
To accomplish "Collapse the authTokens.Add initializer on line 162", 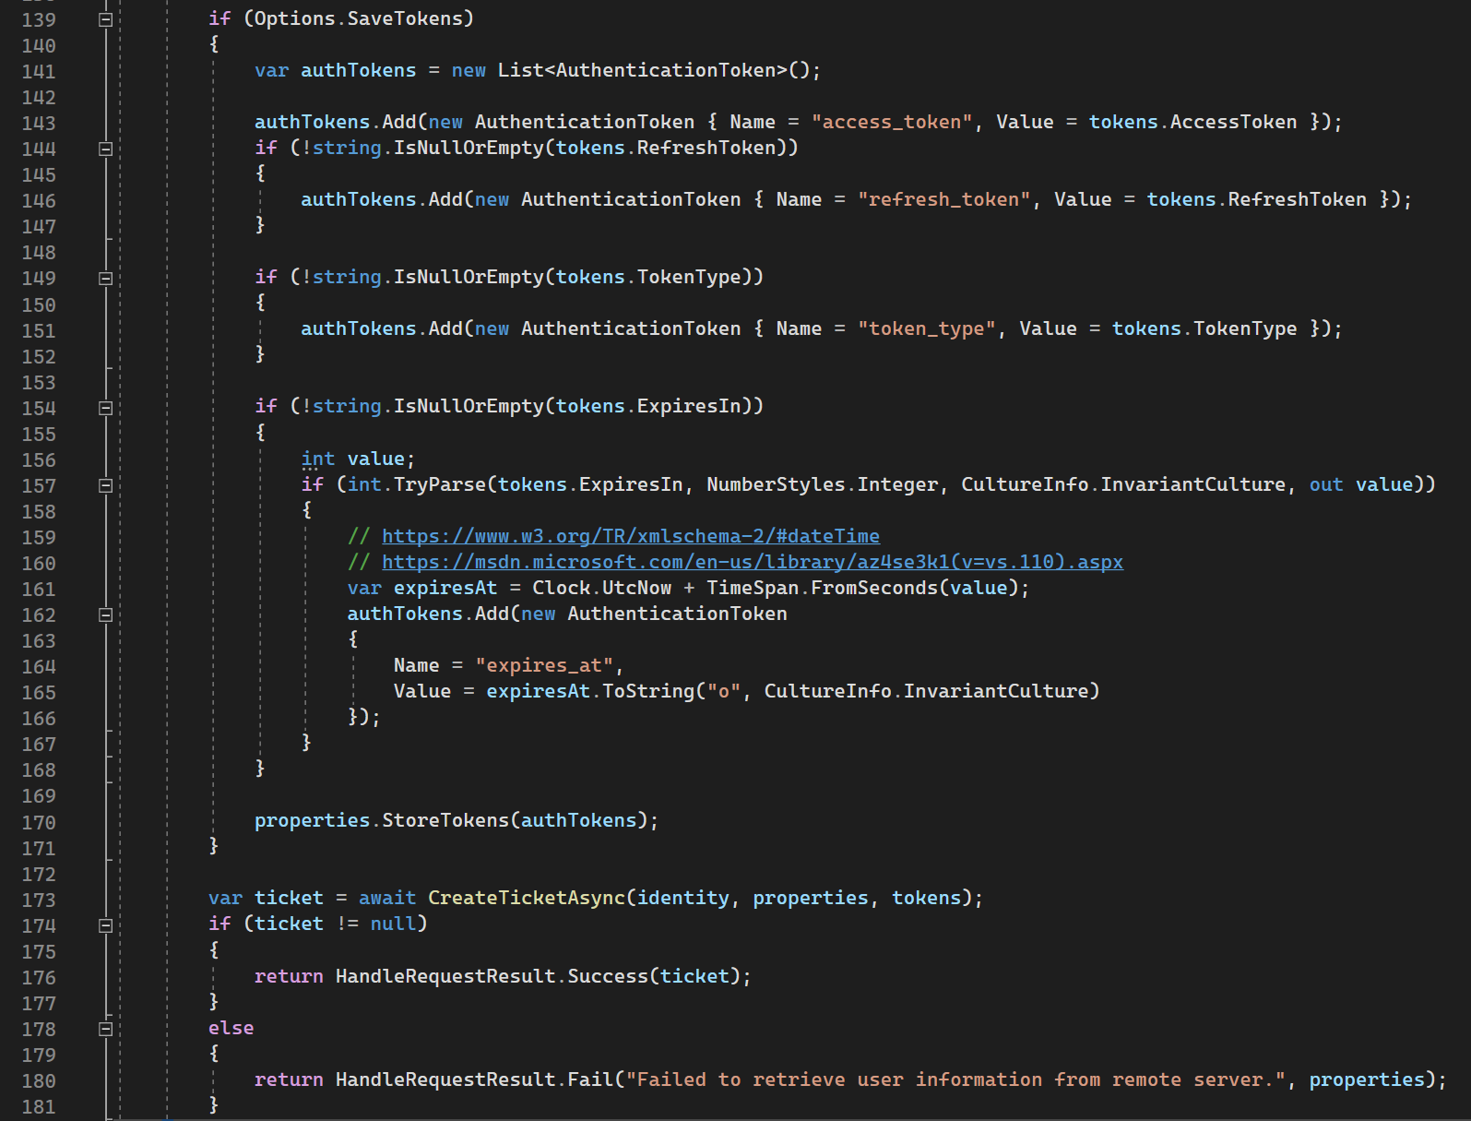I will [x=106, y=614].
